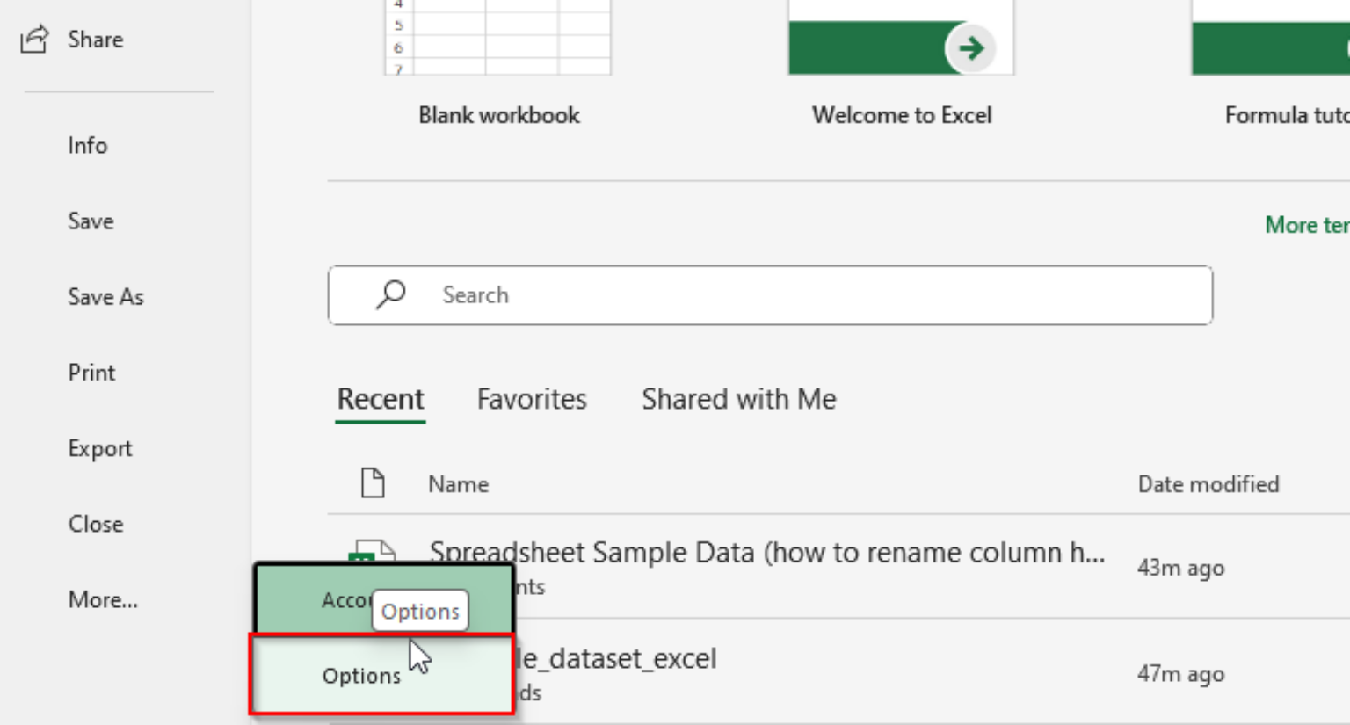
Task: Click into the Search field
Action: pos(615,295)
